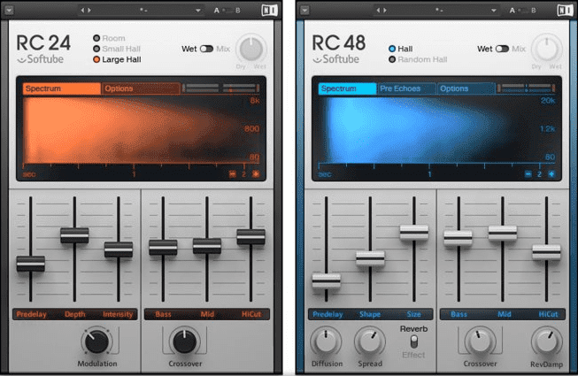578x376 pixels.
Task: Click the RC 48 HiCut fader
Action: (x=546, y=252)
